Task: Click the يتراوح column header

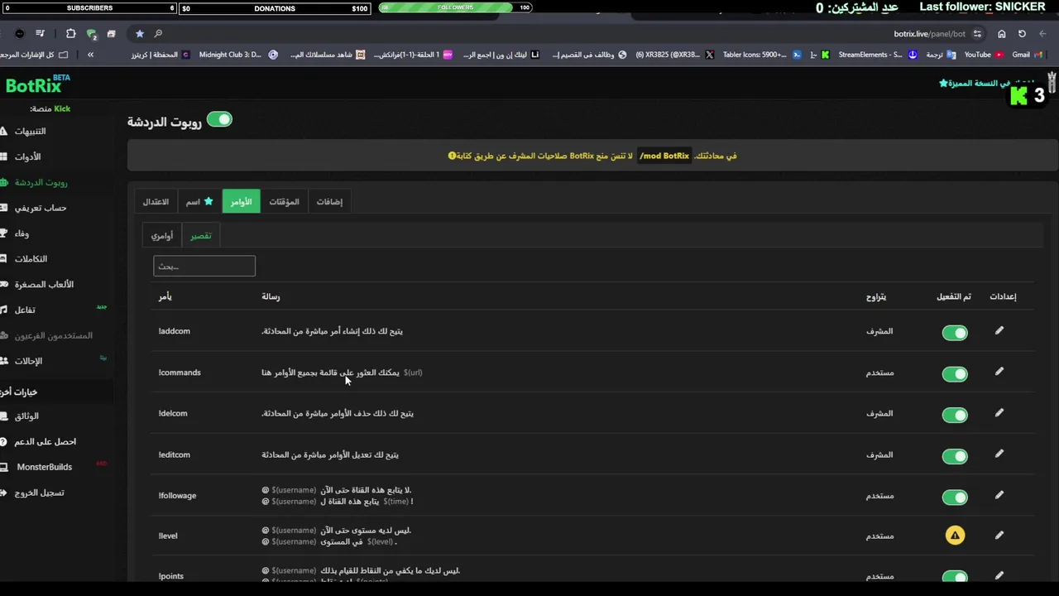Action: click(876, 296)
